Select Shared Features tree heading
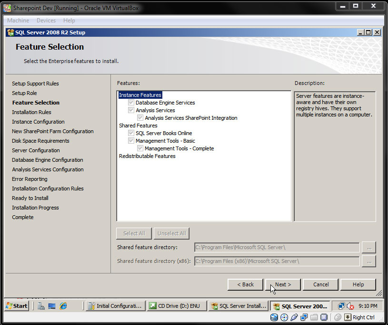Screen dimensions: 388x325 tap(138, 126)
